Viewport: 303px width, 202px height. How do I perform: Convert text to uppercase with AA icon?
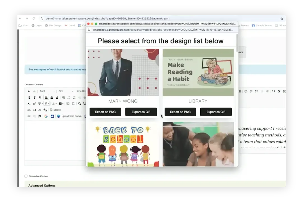pos(29,110)
